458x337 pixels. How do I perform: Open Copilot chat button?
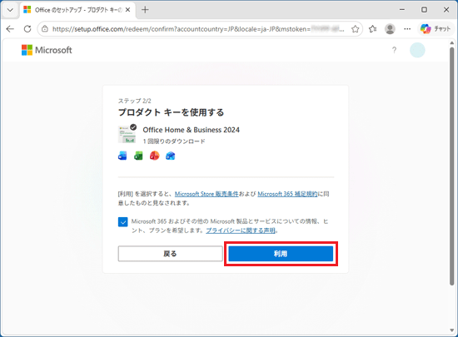(x=436, y=28)
